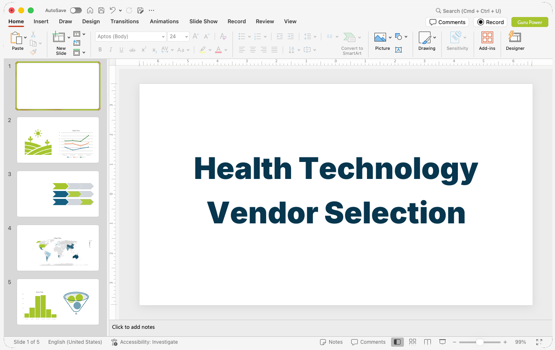Open the Design tab

point(91,21)
